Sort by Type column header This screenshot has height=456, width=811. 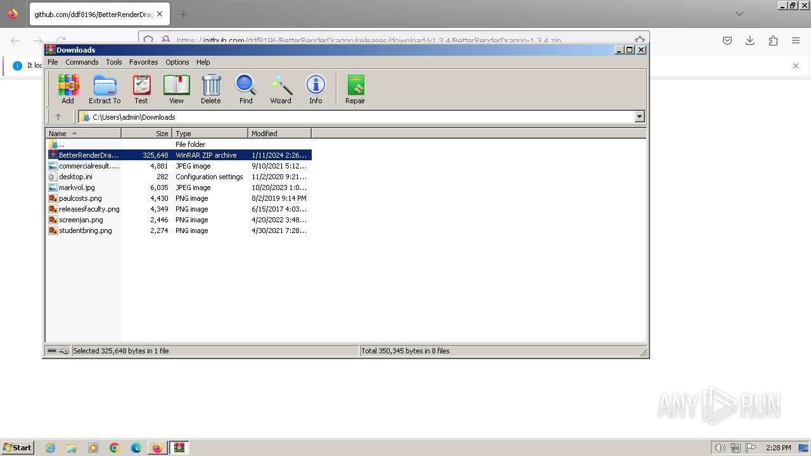(x=210, y=134)
